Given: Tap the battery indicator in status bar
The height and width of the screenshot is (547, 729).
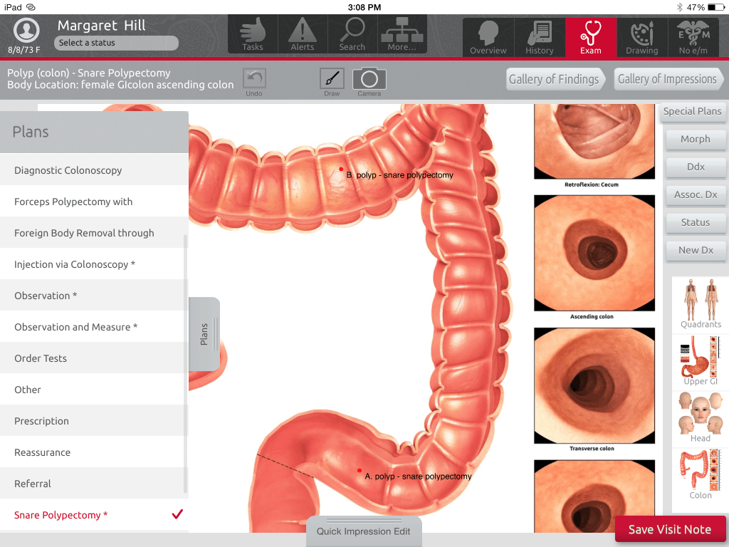Looking at the screenshot, I should click(x=715, y=7).
